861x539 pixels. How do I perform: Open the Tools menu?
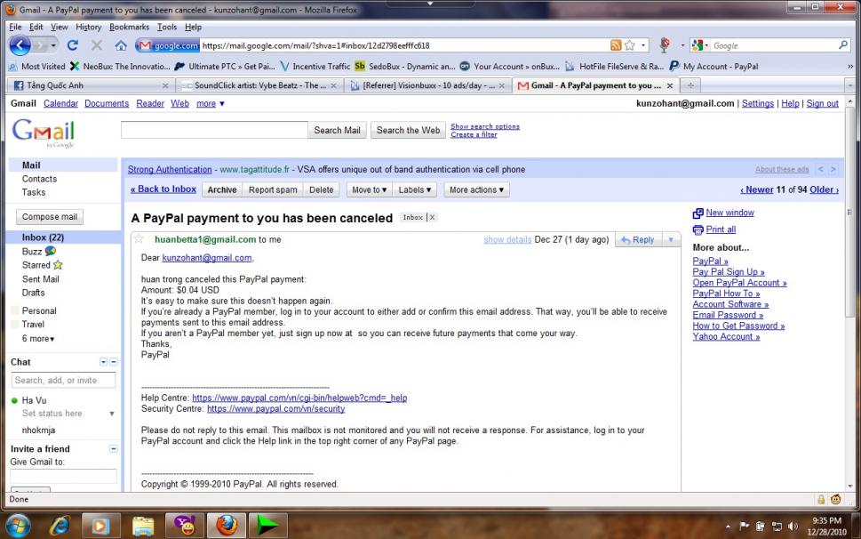pyautogui.click(x=167, y=27)
